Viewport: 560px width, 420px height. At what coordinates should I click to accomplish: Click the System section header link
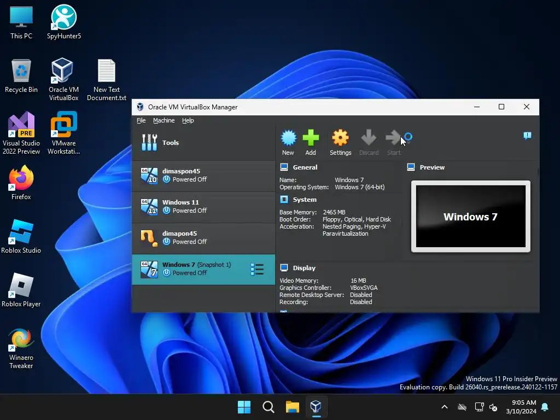pyautogui.click(x=305, y=200)
